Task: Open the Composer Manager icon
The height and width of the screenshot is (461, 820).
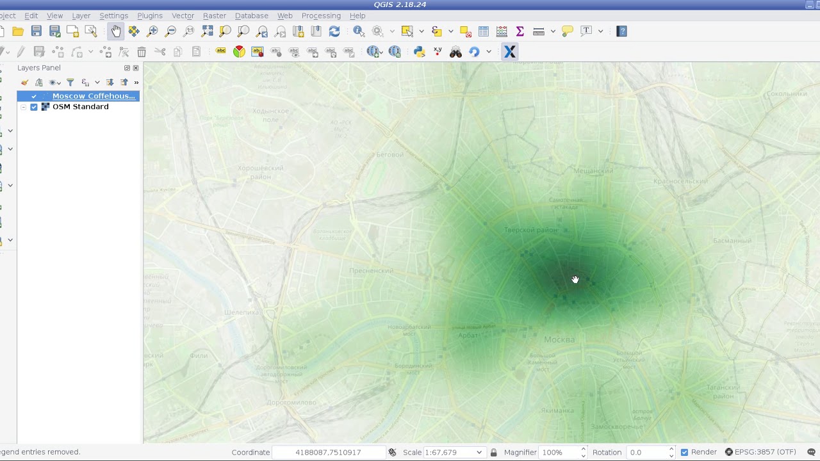Action: (x=91, y=31)
